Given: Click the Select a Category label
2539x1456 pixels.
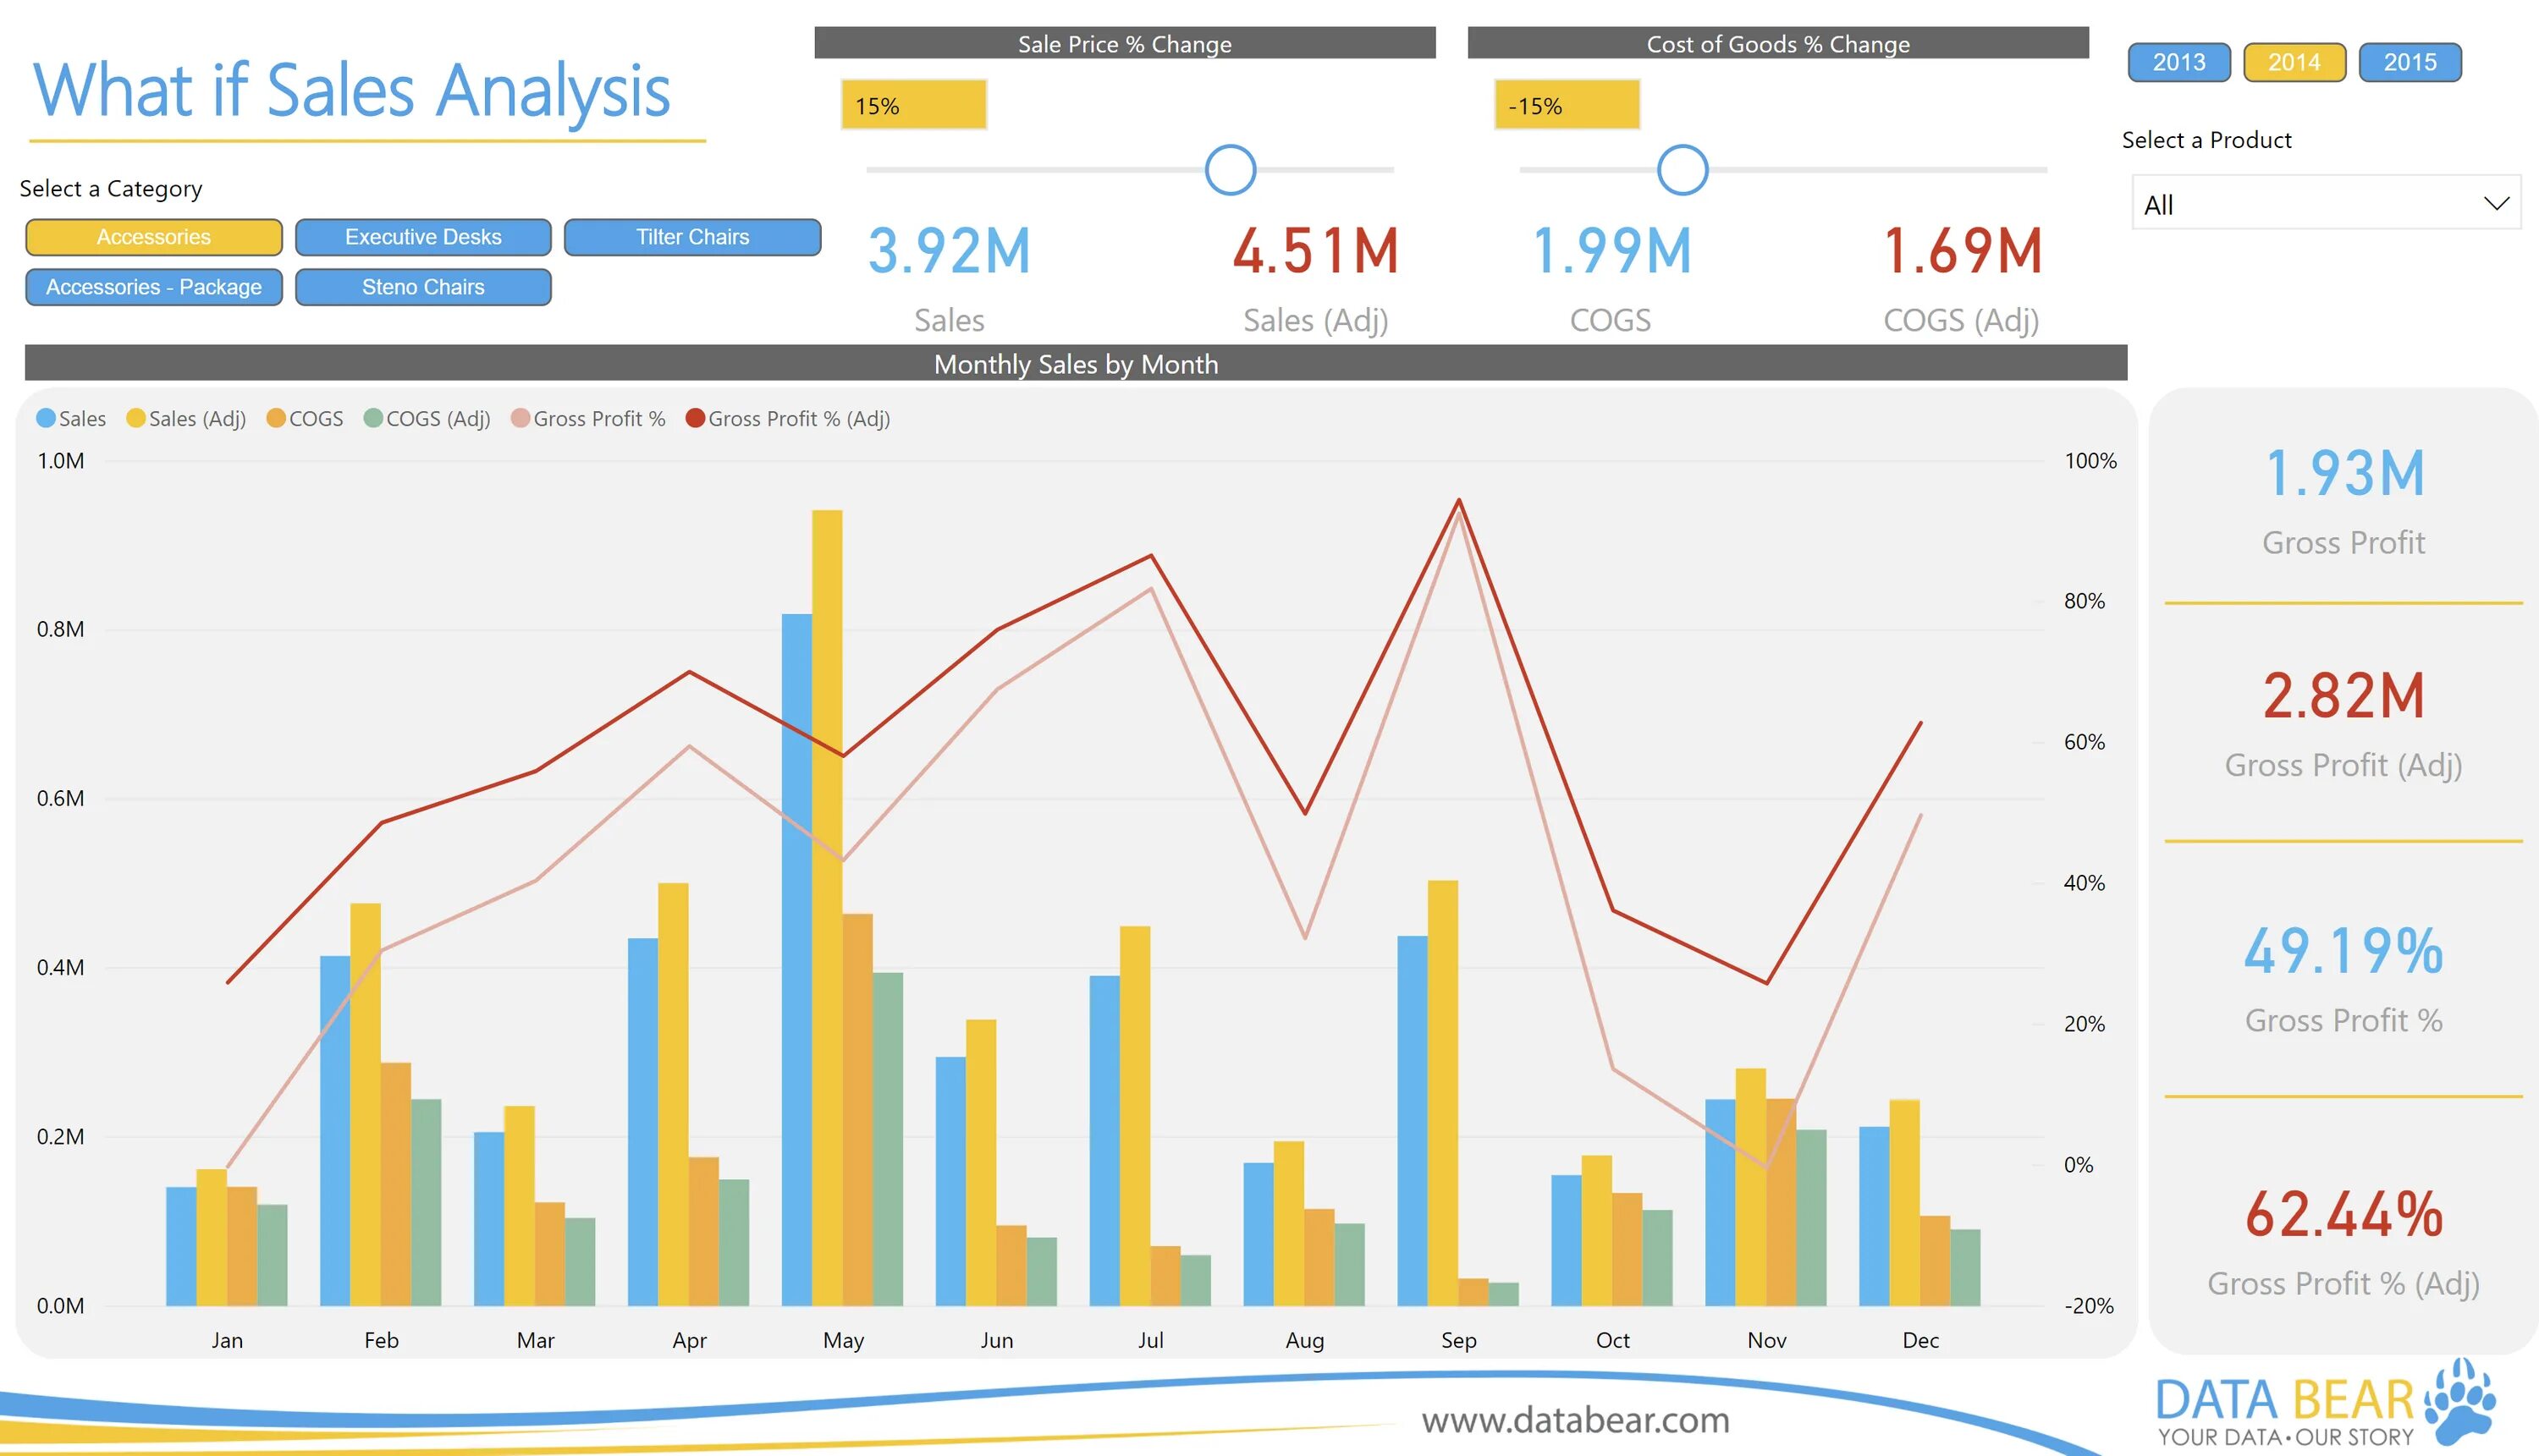Looking at the screenshot, I should [x=111, y=188].
